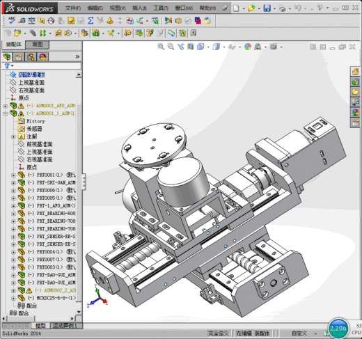The width and height of the screenshot is (362, 339).
Task: Open the filter dropdown in feature tree
Action: tap(9, 66)
